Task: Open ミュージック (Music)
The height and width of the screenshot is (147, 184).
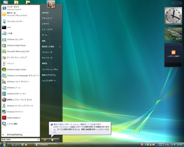Action: coord(51,29)
